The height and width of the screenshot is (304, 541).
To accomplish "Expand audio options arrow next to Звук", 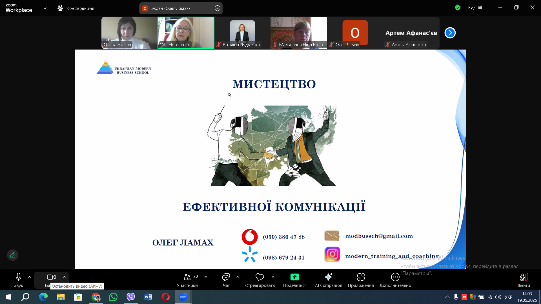I will point(30,277).
